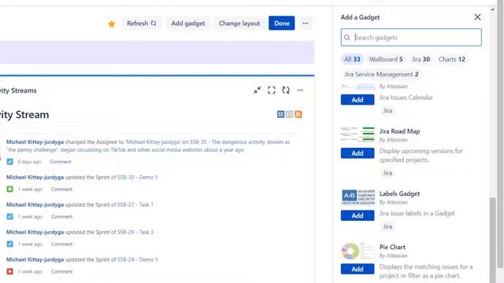Refresh the Activity Streams gadget
504x283 pixels.
coord(286,90)
